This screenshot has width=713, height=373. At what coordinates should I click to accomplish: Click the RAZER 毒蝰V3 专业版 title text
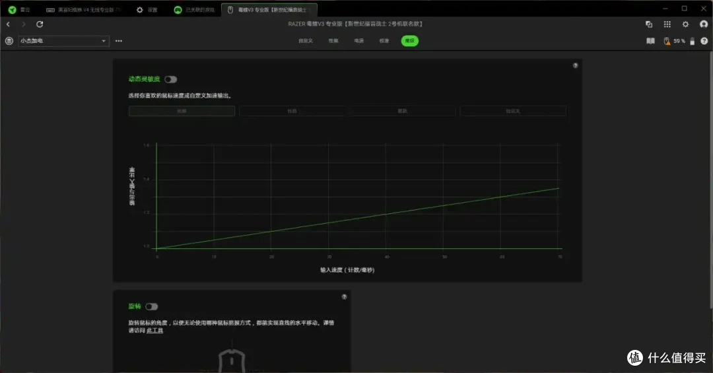tap(355, 24)
